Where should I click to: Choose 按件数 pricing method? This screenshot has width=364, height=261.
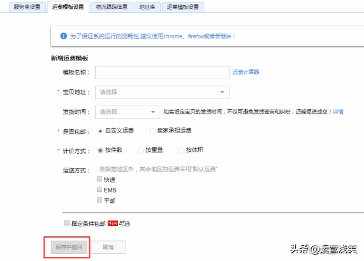[100, 151]
